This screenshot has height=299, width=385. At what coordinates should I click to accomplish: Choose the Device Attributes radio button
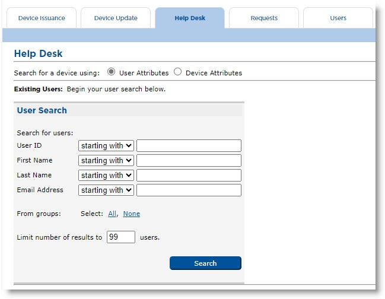[x=178, y=72]
